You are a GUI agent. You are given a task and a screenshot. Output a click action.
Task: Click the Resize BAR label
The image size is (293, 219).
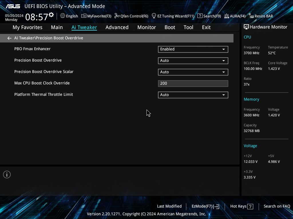[264, 16]
